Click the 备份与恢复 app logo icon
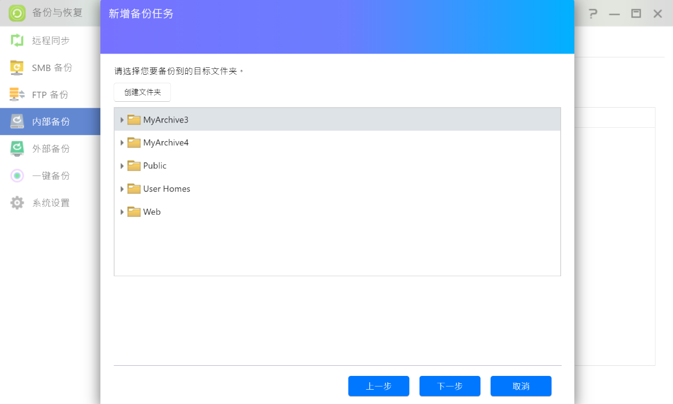This screenshot has width=673, height=404. pos(17,13)
